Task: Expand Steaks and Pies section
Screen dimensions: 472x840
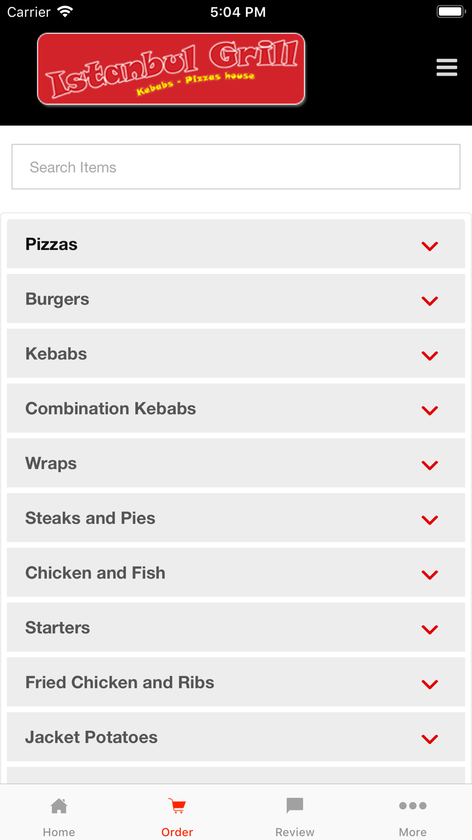Action: click(x=236, y=518)
